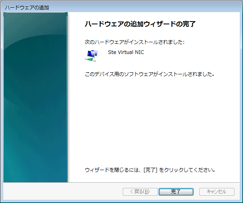This screenshot has height=203, width=243.
Task: Click the ハードウェアの追加 window title bar
Action: point(121,7)
